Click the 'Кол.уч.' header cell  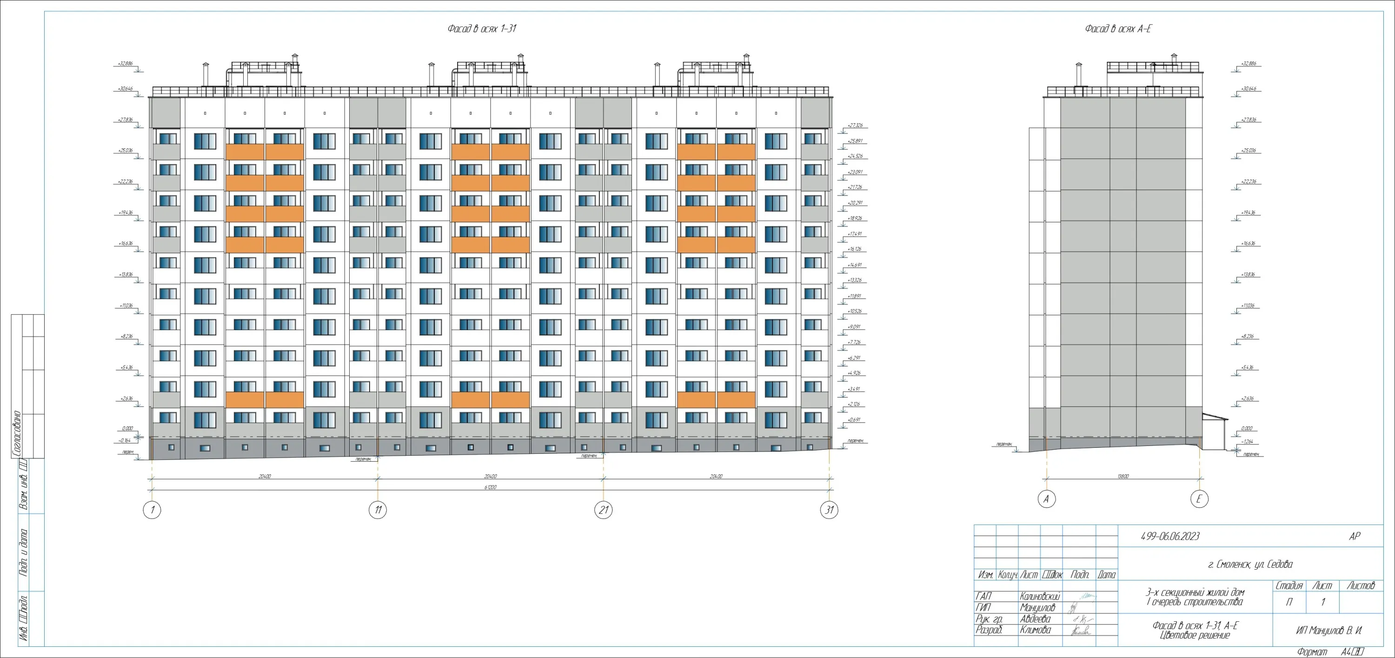pos(1007,575)
